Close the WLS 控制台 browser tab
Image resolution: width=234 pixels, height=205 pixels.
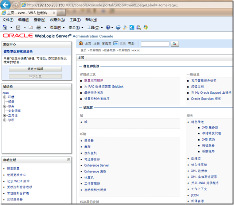tap(54, 13)
